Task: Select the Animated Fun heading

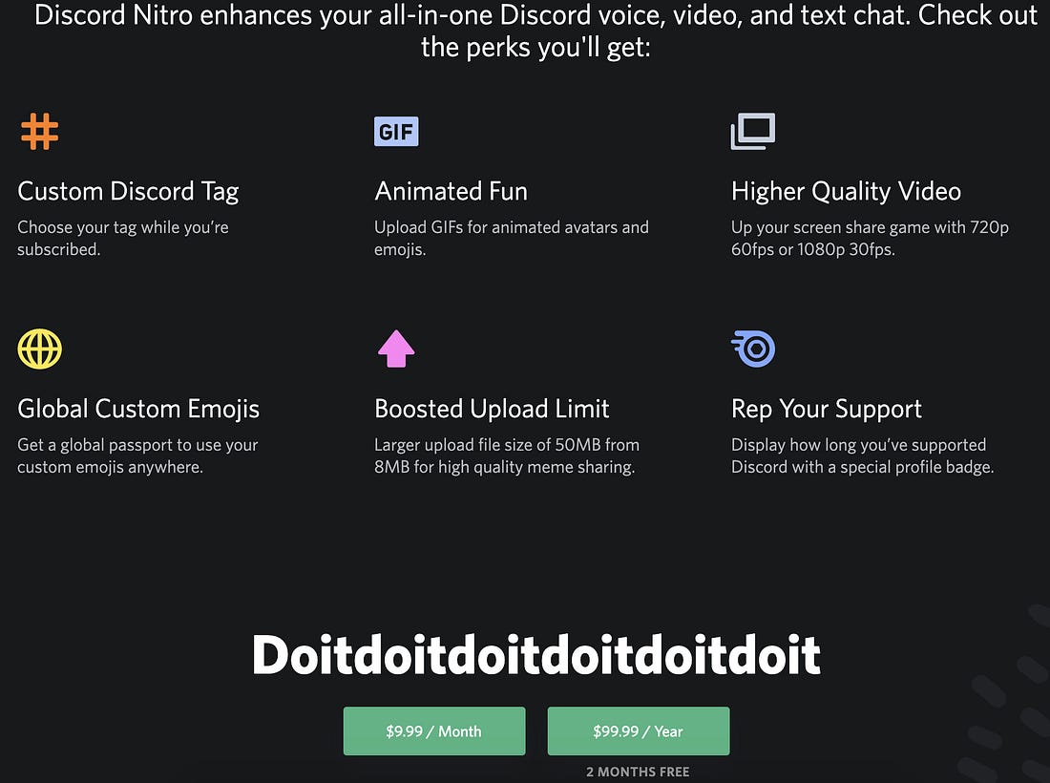Action: (x=451, y=192)
